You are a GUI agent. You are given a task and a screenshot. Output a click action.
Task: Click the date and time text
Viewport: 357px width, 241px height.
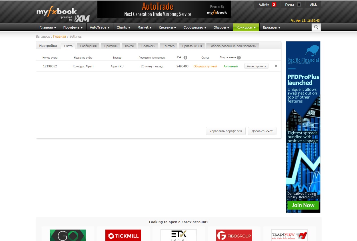point(305,21)
